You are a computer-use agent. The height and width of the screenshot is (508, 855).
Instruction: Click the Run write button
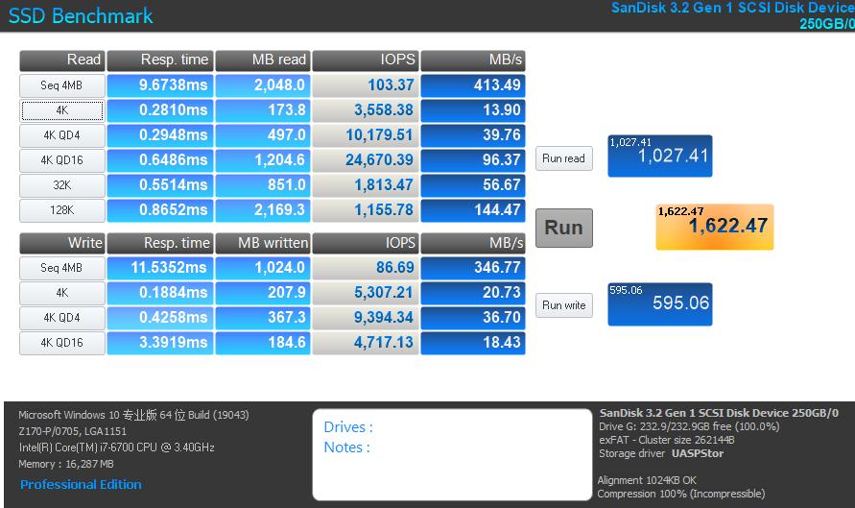pos(564,305)
